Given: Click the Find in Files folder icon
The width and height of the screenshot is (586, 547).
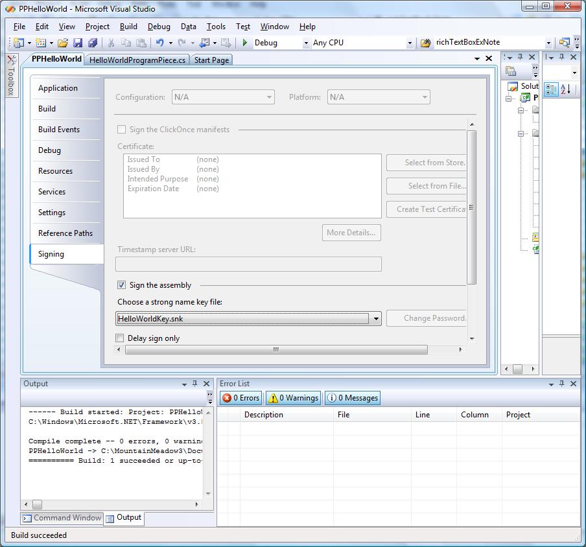Looking at the screenshot, I should pos(425,43).
